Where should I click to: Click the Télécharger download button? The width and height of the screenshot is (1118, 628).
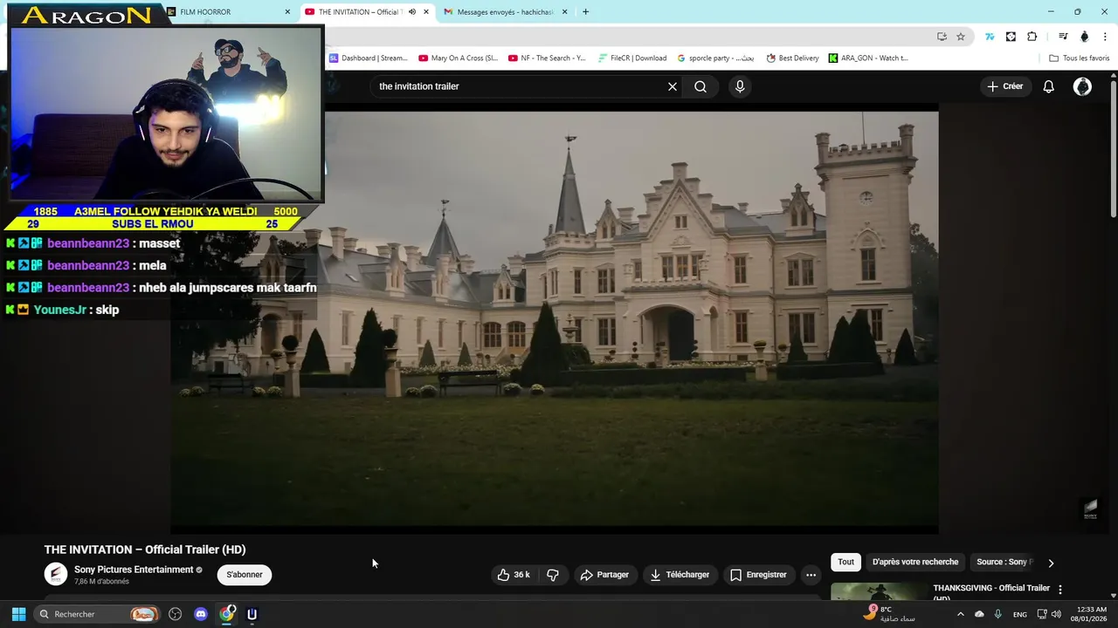click(x=680, y=575)
